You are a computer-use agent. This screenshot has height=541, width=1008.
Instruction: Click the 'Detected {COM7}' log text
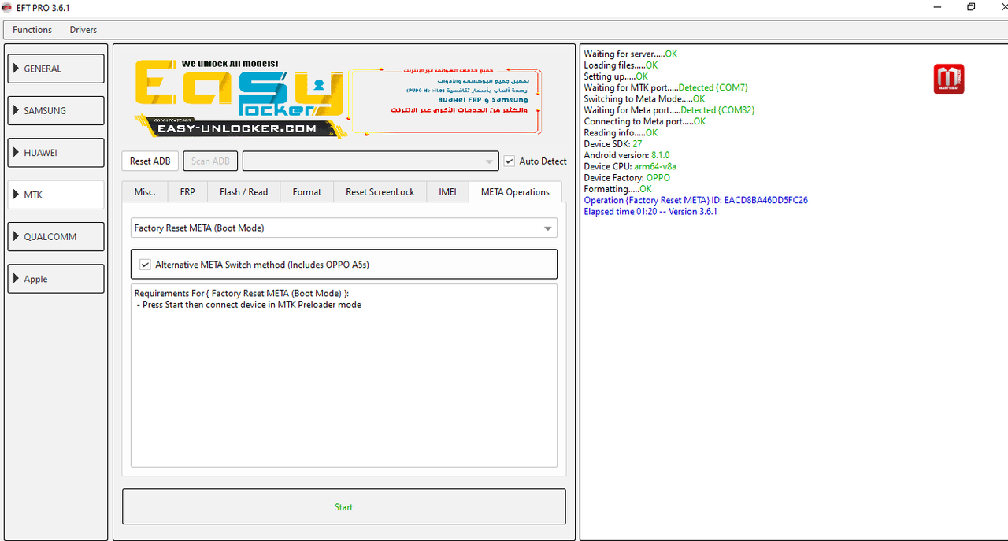pyautogui.click(x=713, y=87)
